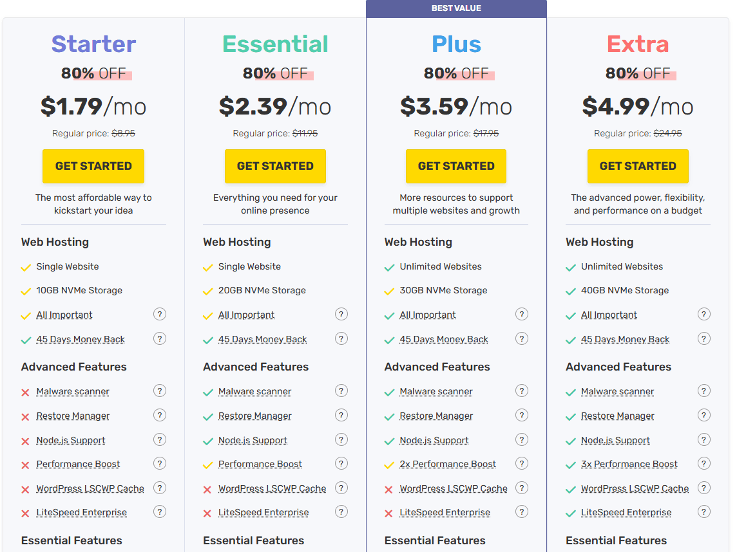
Task: Click Get Started under the Extra plan
Action: (638, 166)
